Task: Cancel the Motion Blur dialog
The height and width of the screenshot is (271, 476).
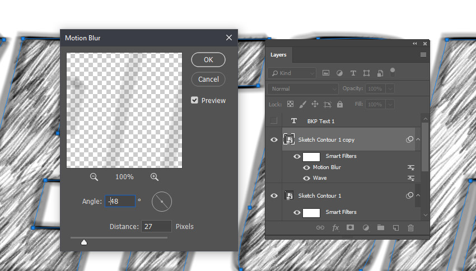Action: click(208, 80)
